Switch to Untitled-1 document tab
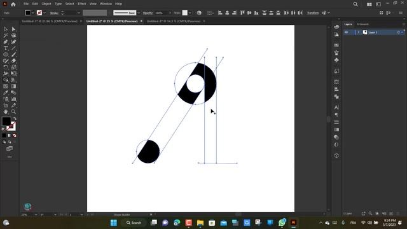The width and height of the screenshot is (407, 229). [50, 21]
